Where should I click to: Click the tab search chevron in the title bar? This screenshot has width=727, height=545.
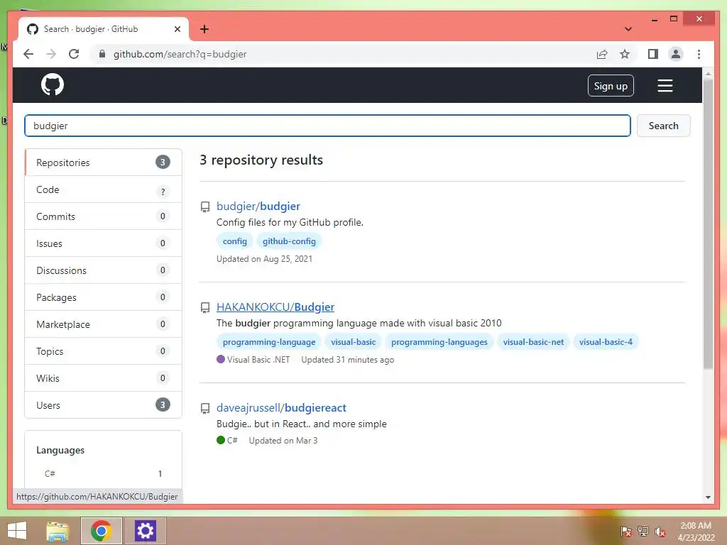628,28
